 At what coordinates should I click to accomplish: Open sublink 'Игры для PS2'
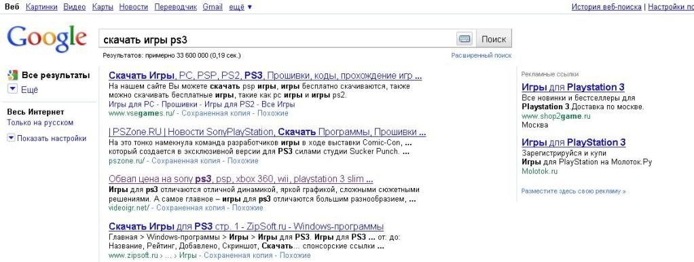click(x=230, y=105)
